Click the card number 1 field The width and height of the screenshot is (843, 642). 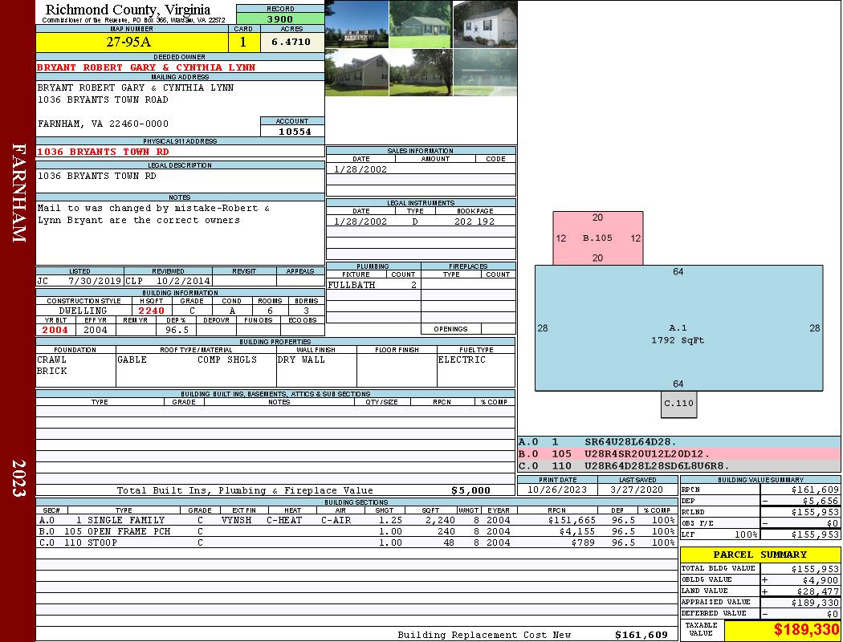(243, 42)
